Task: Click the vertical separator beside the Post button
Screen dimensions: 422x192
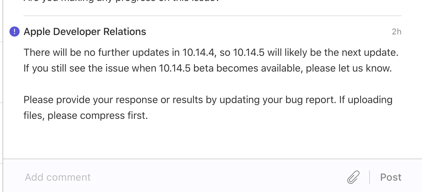Action: [x=370, y=177]
